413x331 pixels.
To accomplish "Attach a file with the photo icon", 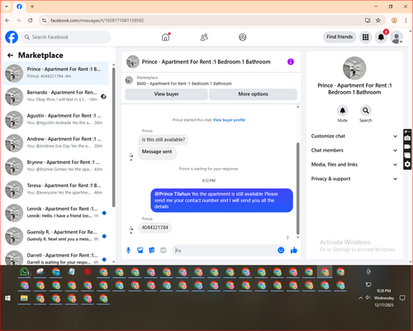I will 140,250.
